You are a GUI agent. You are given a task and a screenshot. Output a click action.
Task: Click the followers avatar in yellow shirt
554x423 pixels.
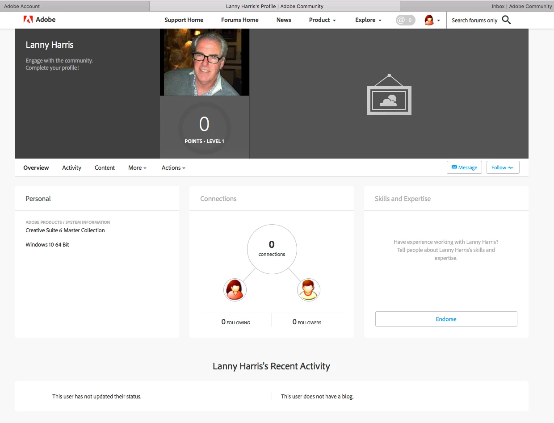tap(309, 290)
